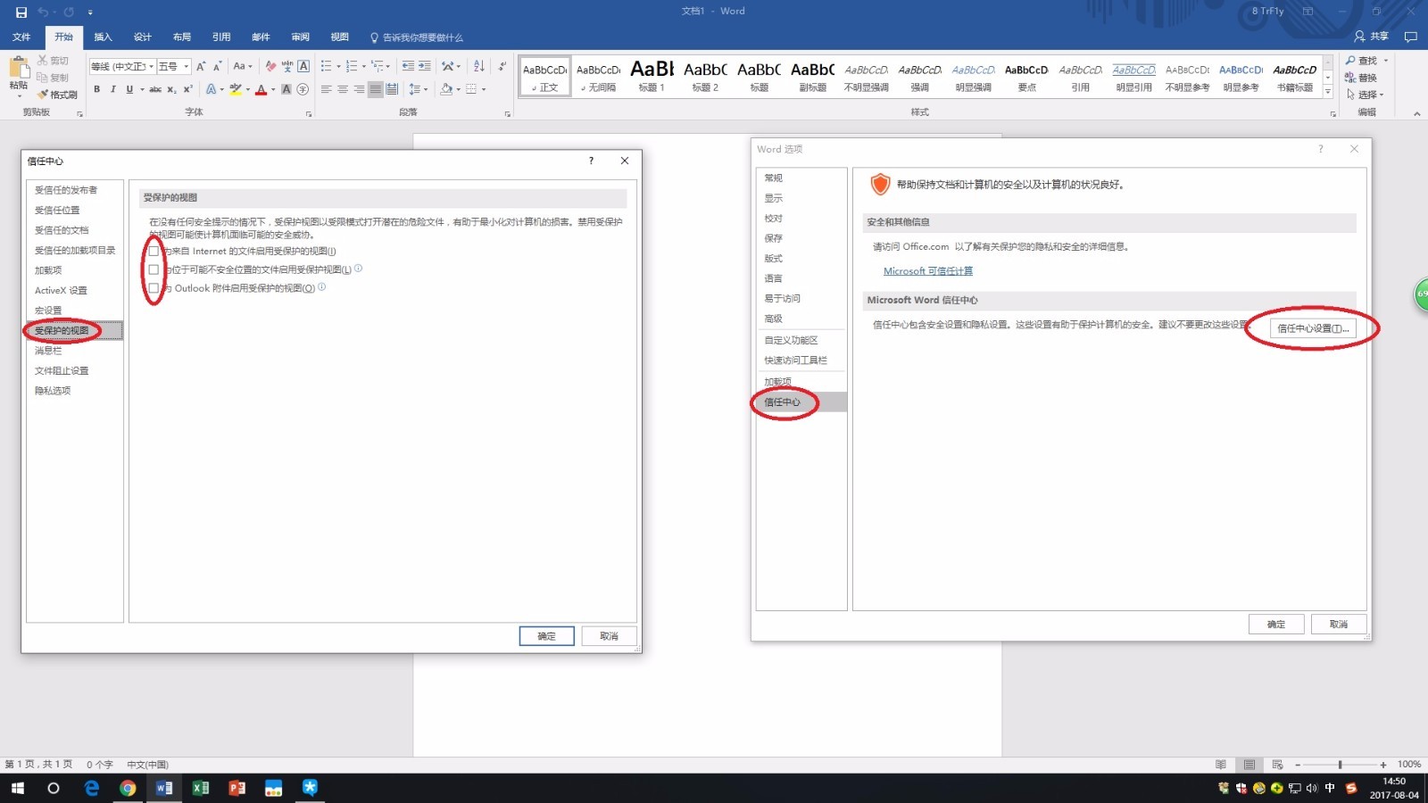This screenshot has height=803, width=1428.
Task: Click 取消 in the Word Options dialog
Action: (1339, 625)
